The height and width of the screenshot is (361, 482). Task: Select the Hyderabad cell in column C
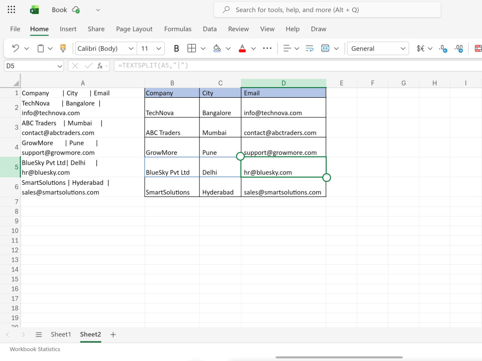[x=220, y=187]
